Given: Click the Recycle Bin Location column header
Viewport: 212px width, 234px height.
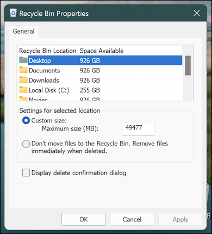Looking at the screenshot, I should (48, 51).
